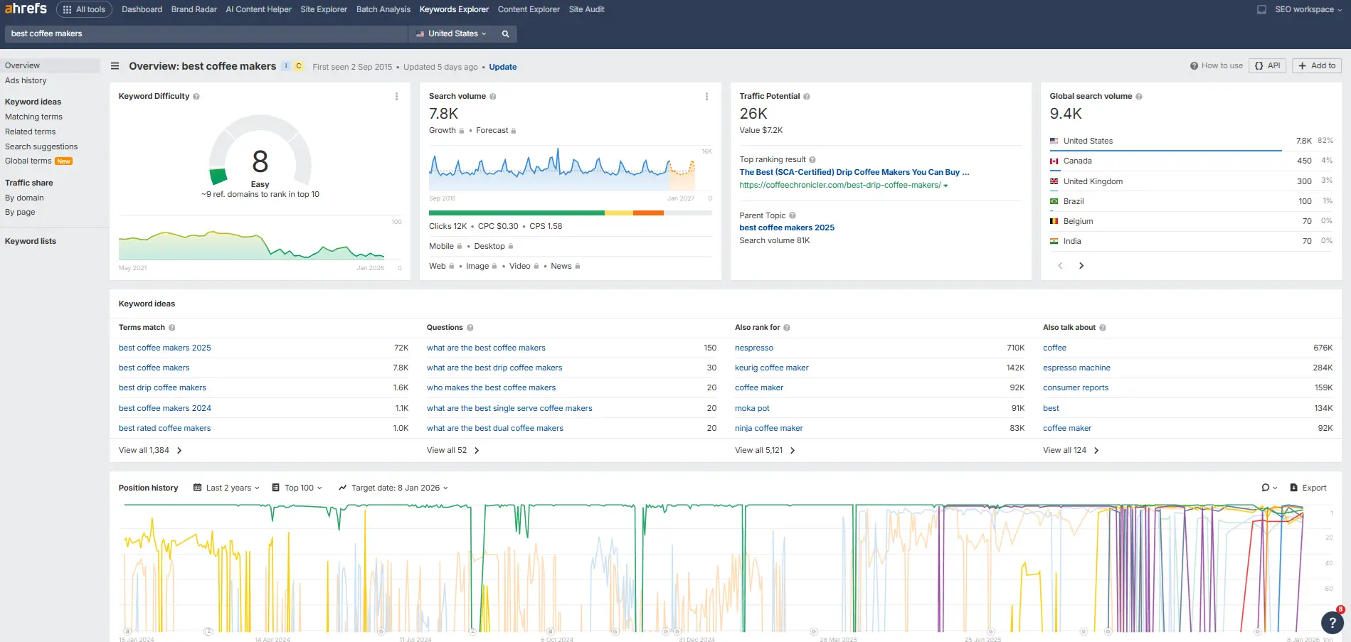Open the nespresso keyword link

tap(754, 348)
